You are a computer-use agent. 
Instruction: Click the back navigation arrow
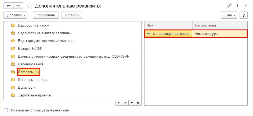[8, 6]
